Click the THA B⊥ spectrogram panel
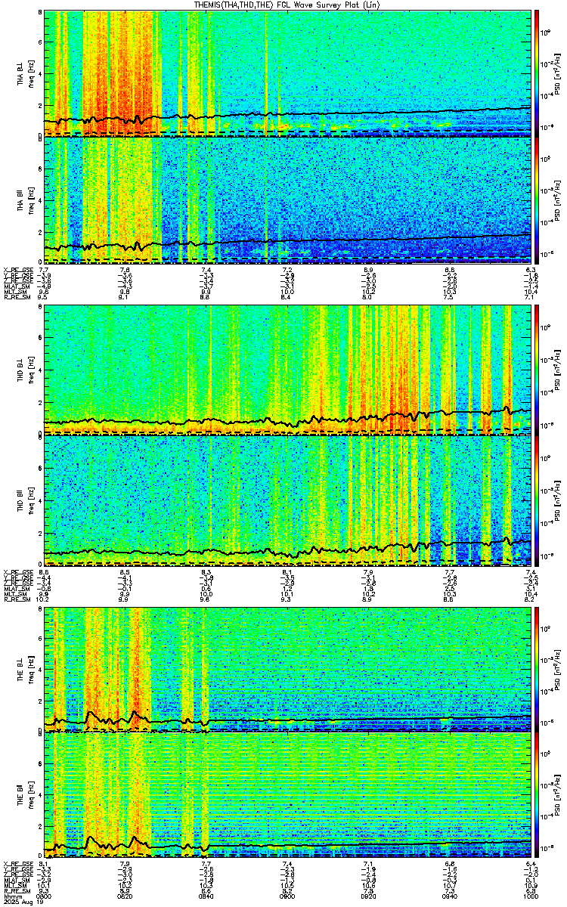Image resolution: width=567 pixels, height=907 pixels. pos(288,73)
